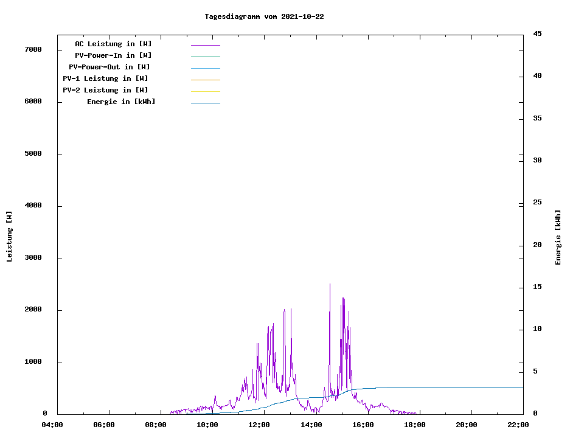This screenshot has height=438, width=584.
Task: Click the highest purple power spike
Action: (330, 285)
